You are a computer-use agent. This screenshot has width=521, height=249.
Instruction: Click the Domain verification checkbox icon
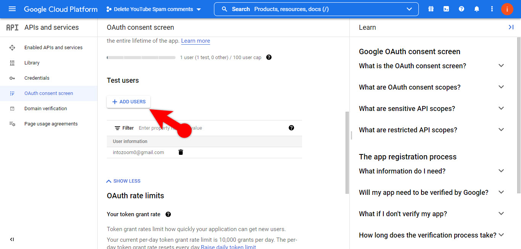[x=12, y=109]
